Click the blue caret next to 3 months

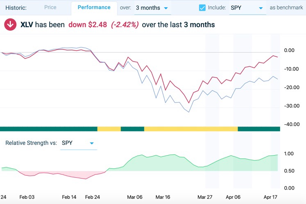(x=165, y=8)
